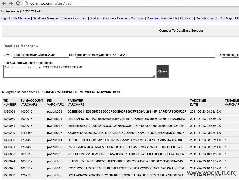Click the browser back arrow
This screenshot has width=239, height=180.
(x=4, y=3)
